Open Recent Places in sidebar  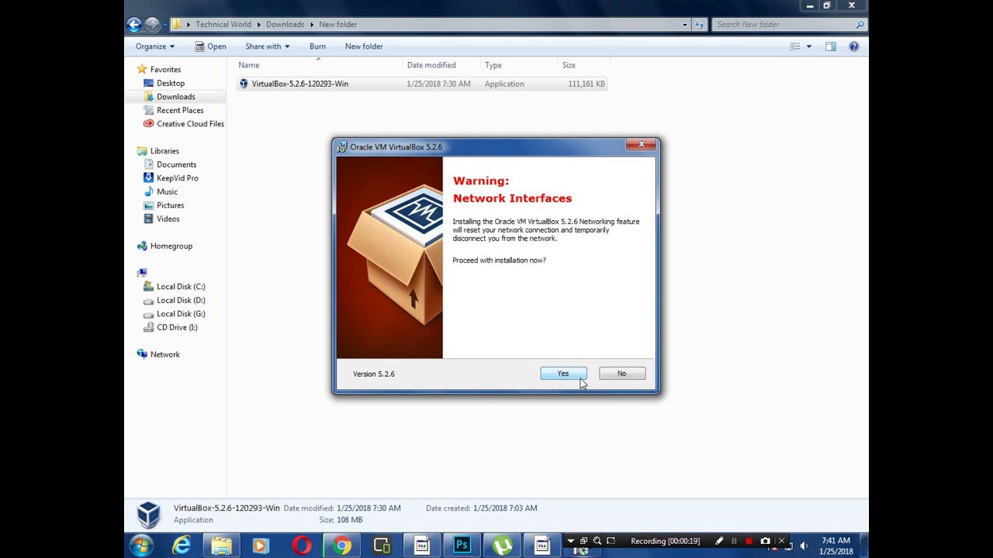(x=180, y=110)
